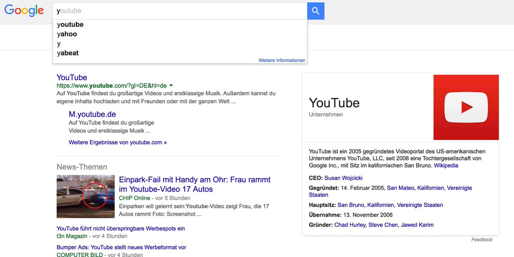Click Weitere Ergebnisse von youtube.com
Screen dimensions: 514x257
(x=118, y=142)
